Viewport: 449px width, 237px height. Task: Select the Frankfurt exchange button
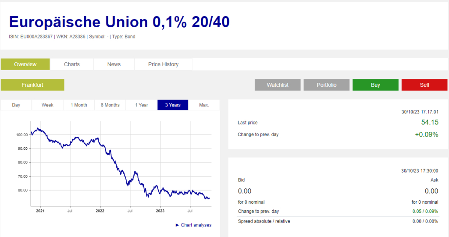[32, 85]
